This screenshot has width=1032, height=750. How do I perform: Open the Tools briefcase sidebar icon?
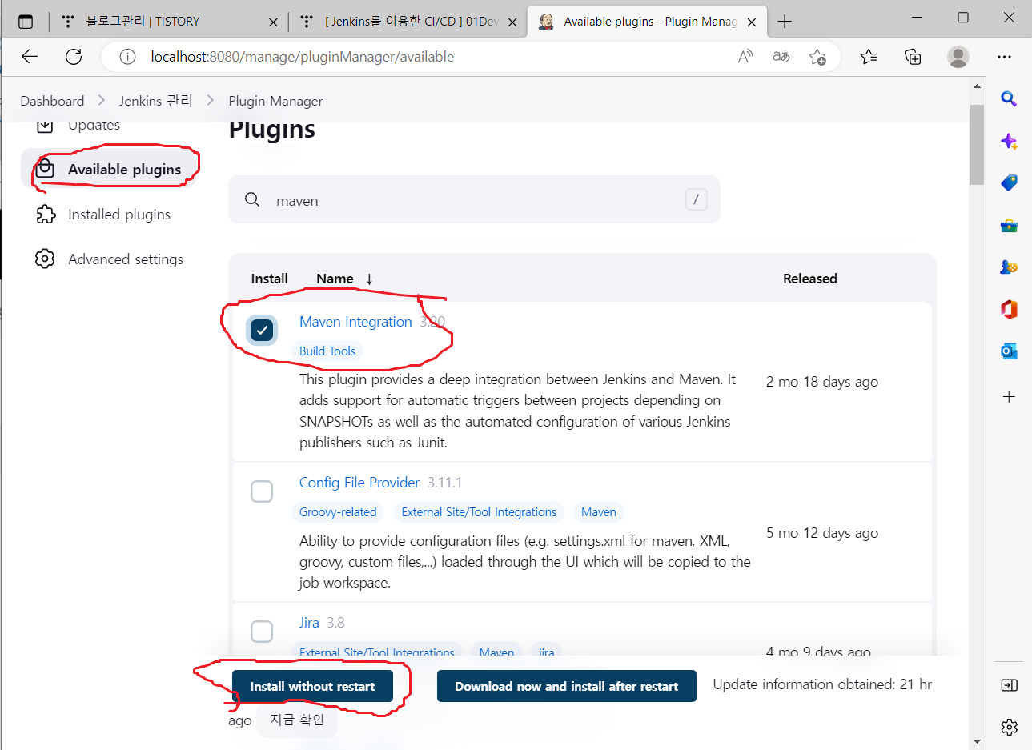(x=1009, y=226)
